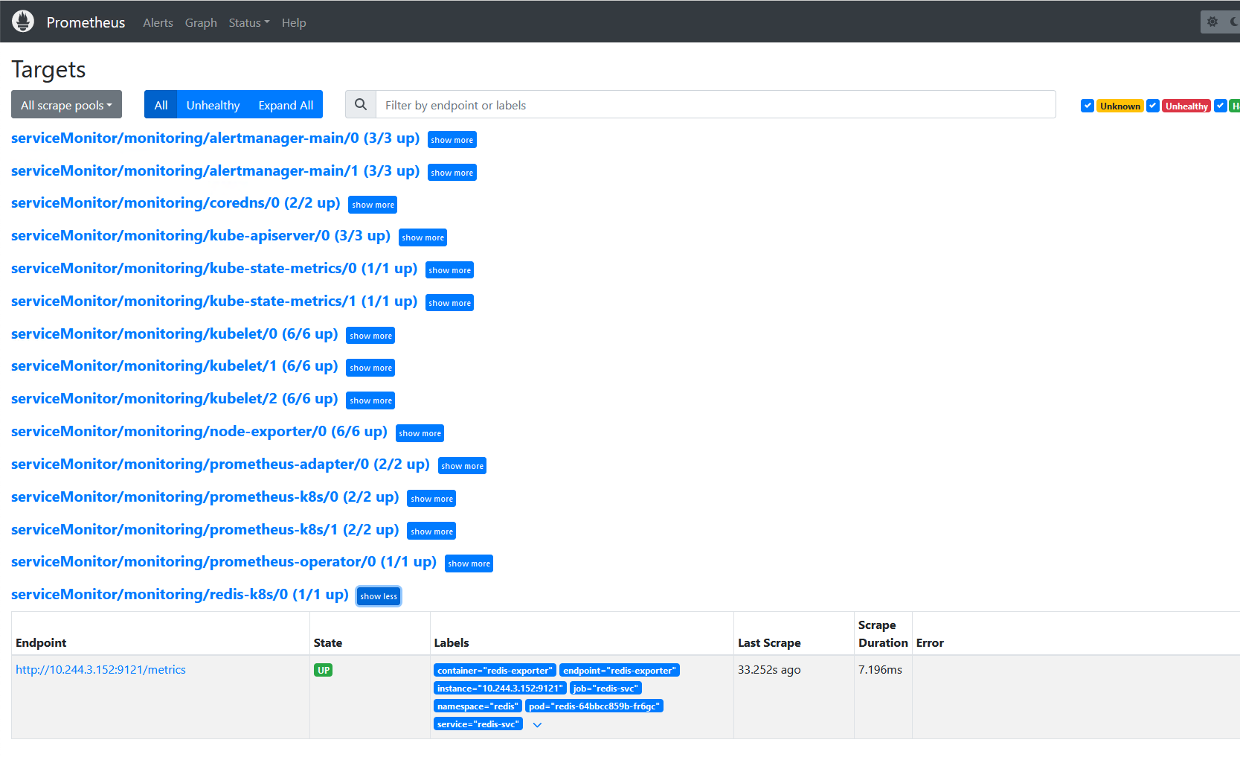Open the node-exporter/0 pool link

199,432
